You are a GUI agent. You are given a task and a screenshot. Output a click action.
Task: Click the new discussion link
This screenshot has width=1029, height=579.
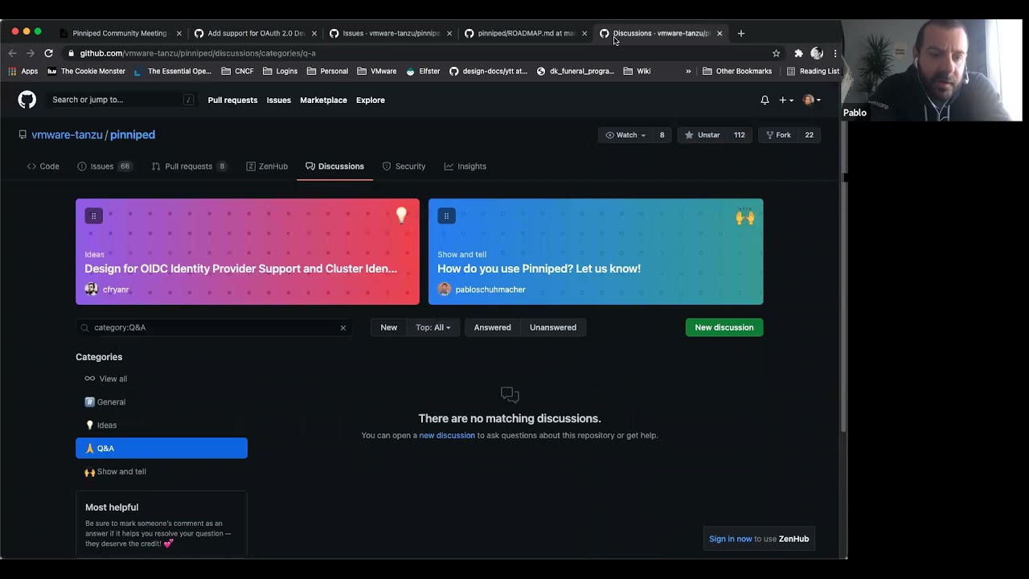[447, 435]
